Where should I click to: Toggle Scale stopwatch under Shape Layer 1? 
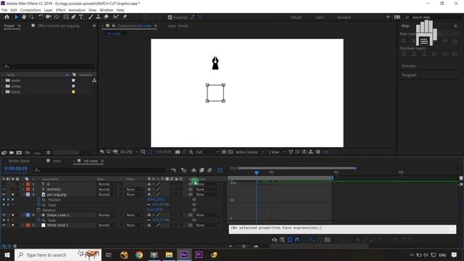[38, 220]
